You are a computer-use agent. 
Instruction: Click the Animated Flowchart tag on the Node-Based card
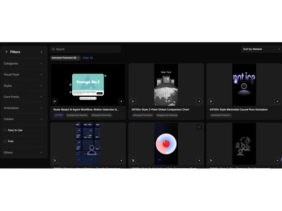102,115
